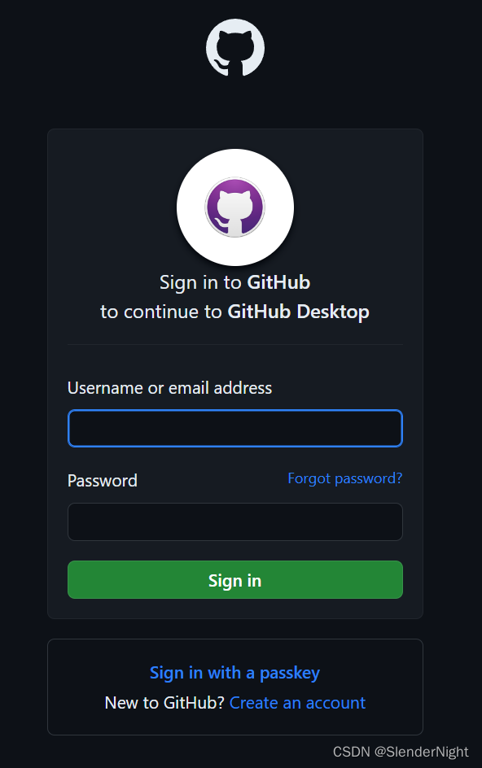Focus the Password input field

(x=234, y=521)
